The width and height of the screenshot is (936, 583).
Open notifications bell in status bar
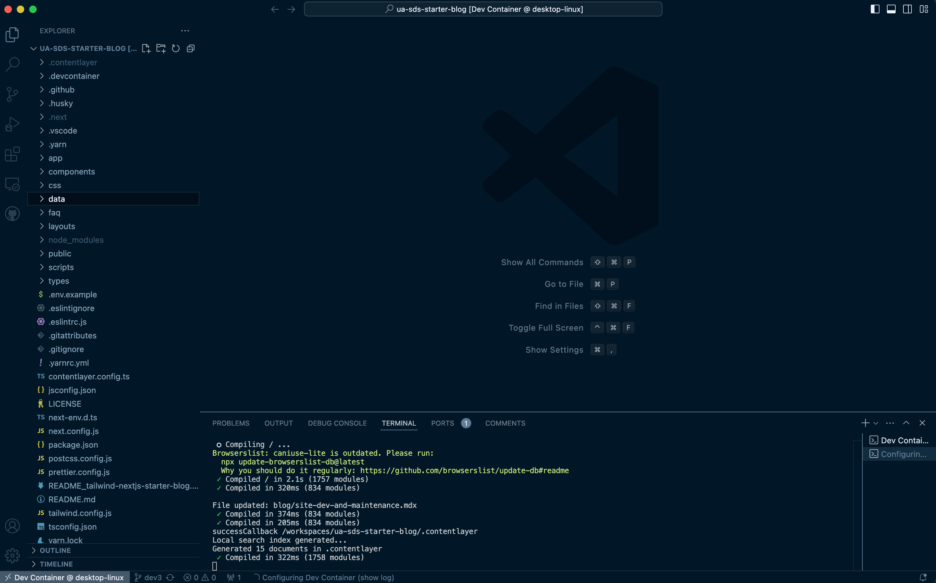coord(923,577)
